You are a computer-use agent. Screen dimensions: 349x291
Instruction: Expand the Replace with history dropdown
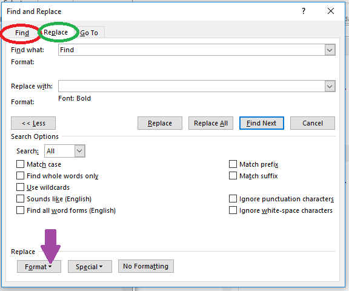(x=330, y=86)
